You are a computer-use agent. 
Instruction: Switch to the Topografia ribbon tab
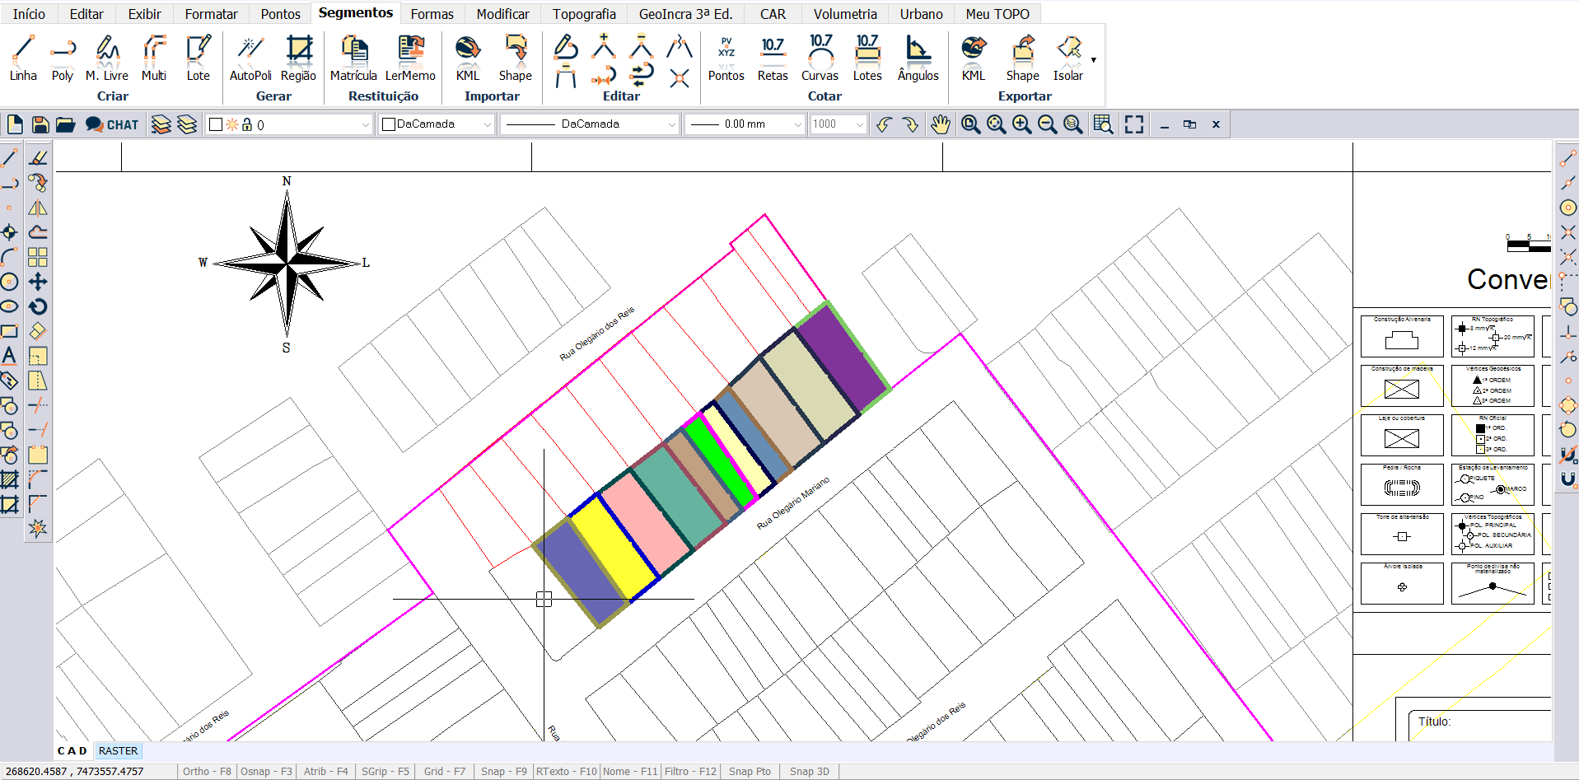583,14
